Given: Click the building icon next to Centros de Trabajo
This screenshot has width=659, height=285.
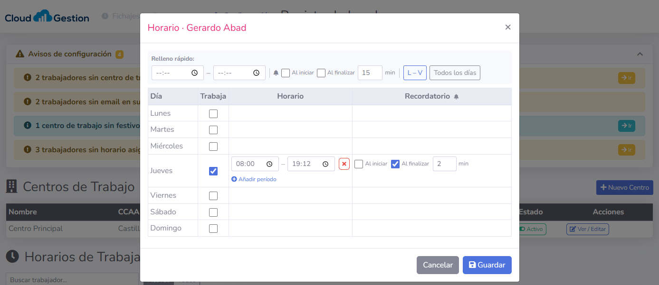Looking at the screenshot, I should [11, 186].
